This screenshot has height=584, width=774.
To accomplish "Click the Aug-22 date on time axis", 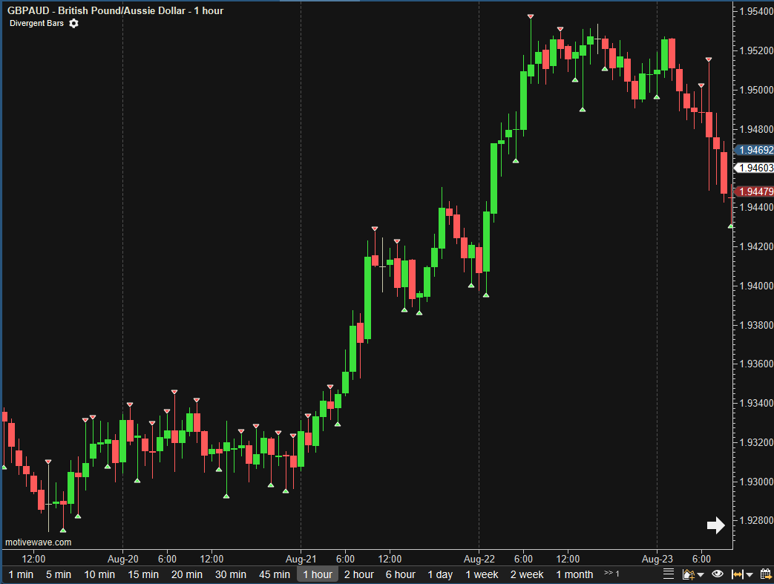I will (479, 559).
